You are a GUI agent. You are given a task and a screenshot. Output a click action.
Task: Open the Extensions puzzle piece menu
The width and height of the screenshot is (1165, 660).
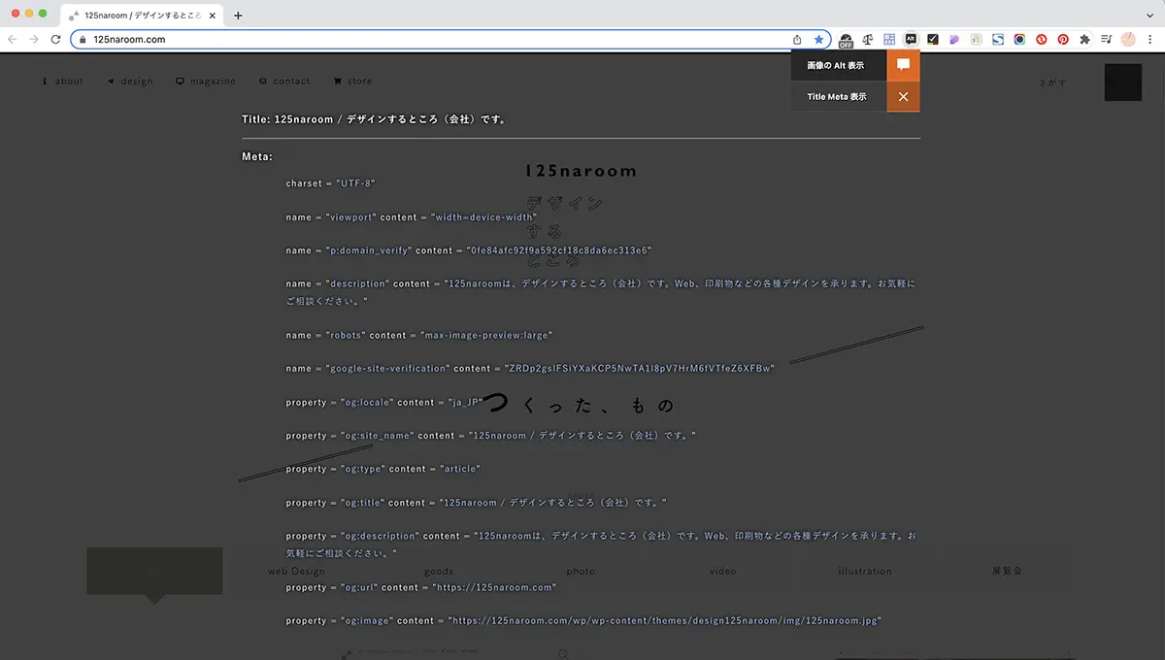[1084, 39]
